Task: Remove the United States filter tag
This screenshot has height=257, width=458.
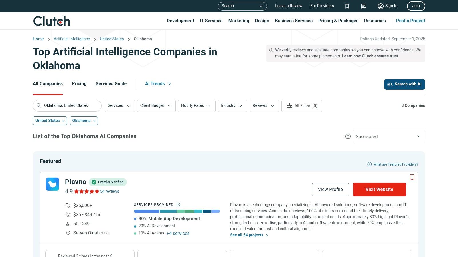Action: click(x=64, y=121)
